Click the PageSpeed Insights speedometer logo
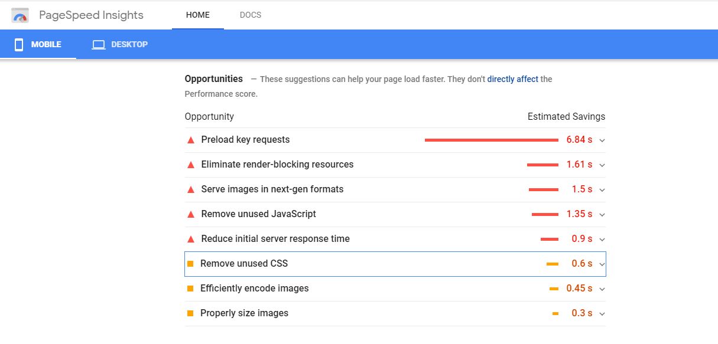This screenshot has height=344, width=718. tap(20, 15)
